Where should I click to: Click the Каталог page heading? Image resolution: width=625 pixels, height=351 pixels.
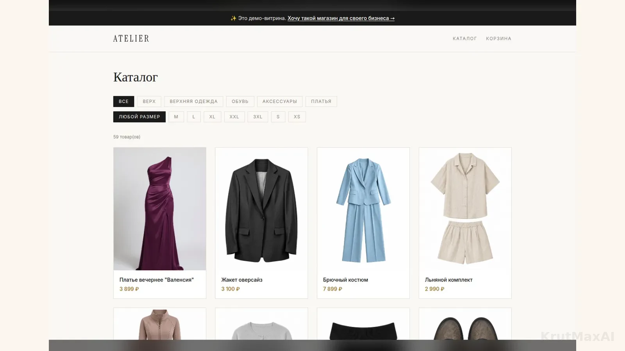(x=136, y=77)
